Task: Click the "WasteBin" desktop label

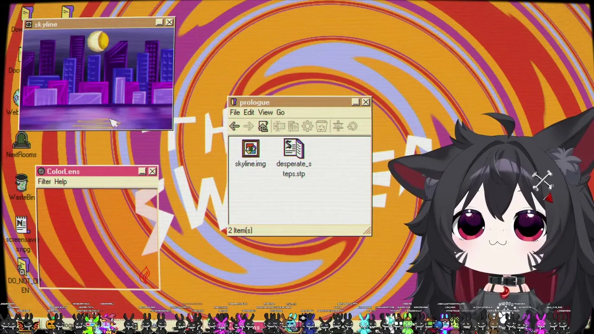Action: [x=22, y=197]
